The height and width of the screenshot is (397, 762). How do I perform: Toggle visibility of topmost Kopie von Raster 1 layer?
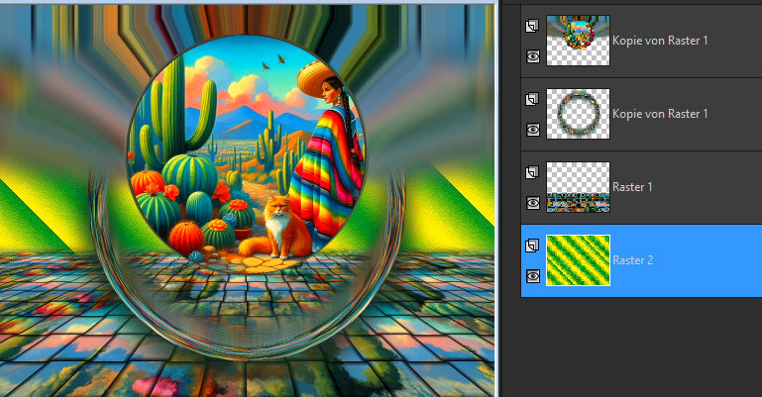(x=533, y=56)
